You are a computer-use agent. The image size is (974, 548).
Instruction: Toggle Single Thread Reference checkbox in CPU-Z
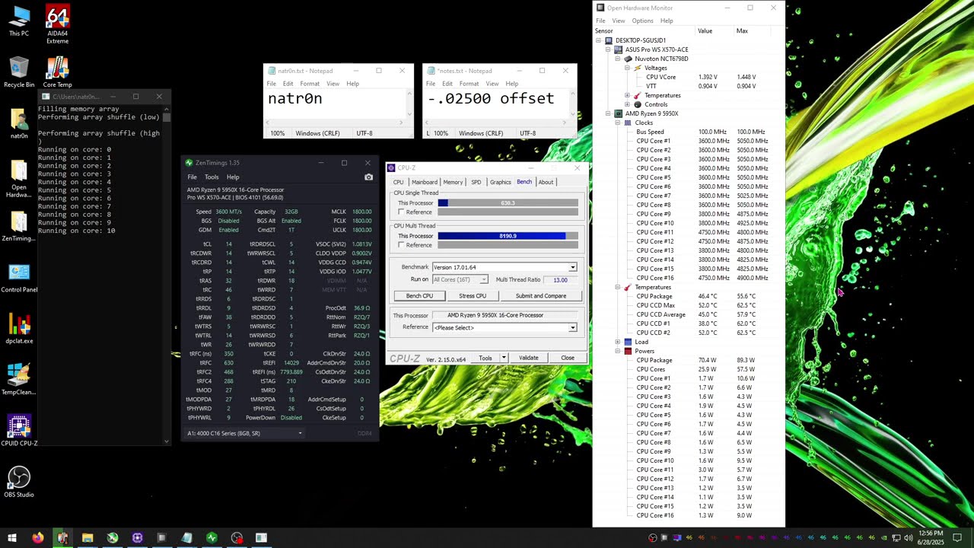402,212
